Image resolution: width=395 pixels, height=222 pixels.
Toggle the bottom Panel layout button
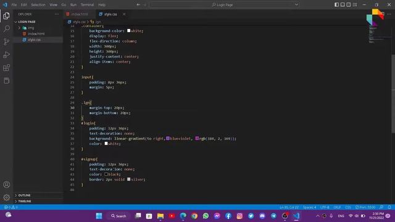[343, 4]
